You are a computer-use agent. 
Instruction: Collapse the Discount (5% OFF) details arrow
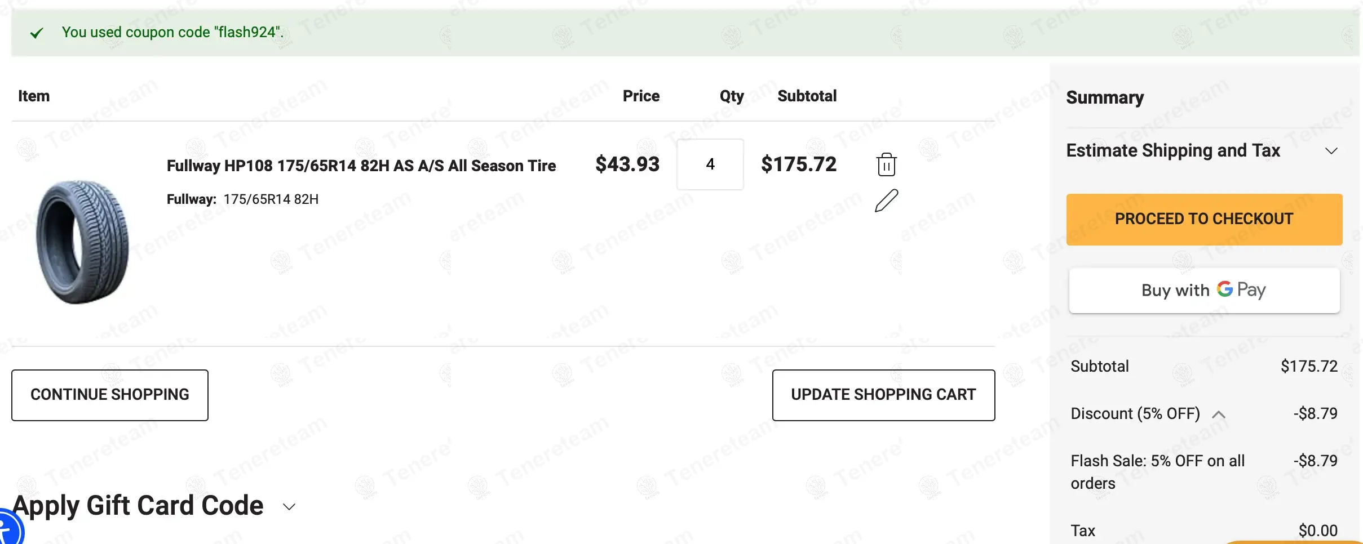[1219, 414]
